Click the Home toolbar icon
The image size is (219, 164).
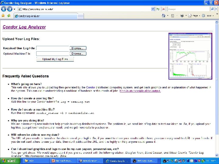click(x=164, y=15)
